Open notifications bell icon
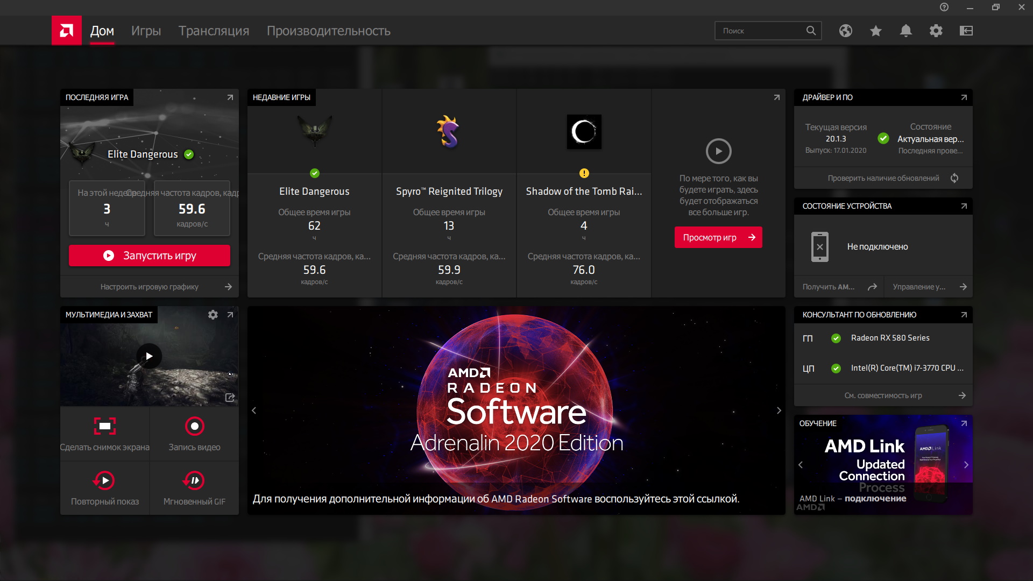Screen dimensions: 1033x581 (906, 31)
